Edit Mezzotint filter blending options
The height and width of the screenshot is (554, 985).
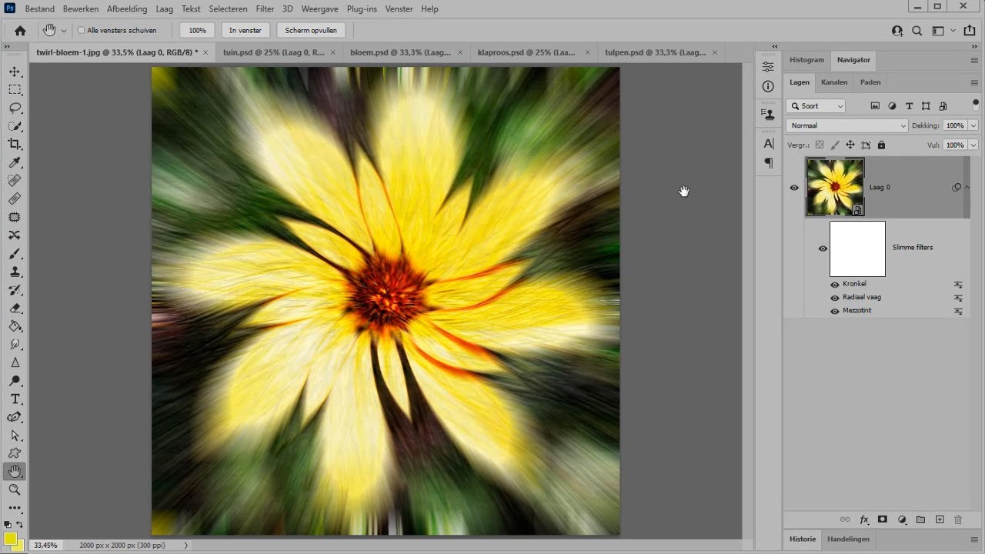click(959, 312)
